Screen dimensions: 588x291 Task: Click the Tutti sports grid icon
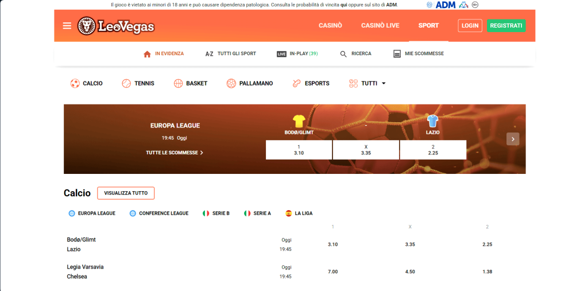point(353,83)
